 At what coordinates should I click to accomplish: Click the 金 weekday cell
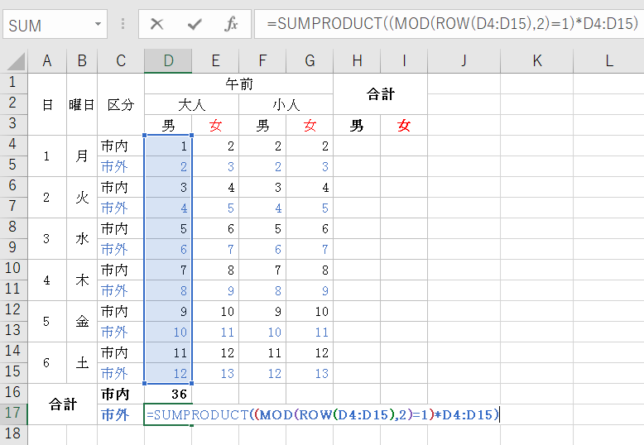coord(82,322)
